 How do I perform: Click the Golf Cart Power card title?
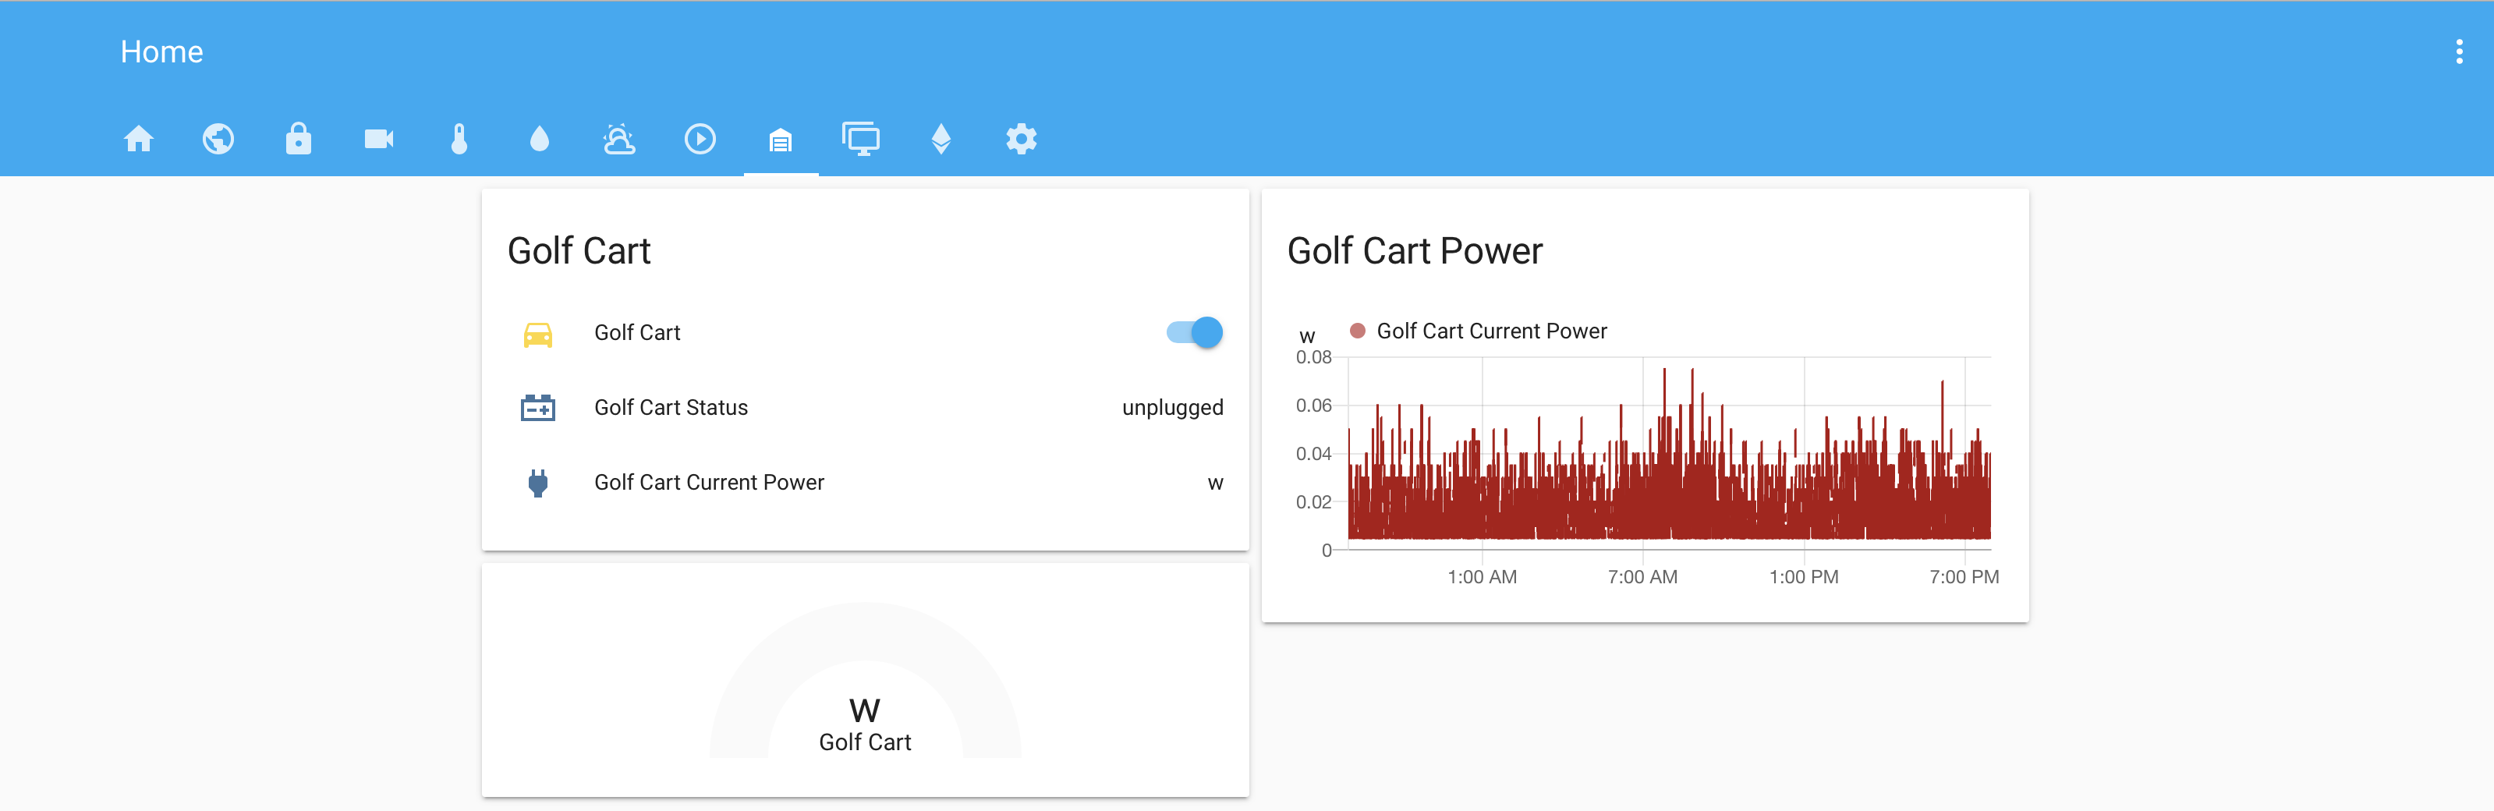tap(1415, 252)
